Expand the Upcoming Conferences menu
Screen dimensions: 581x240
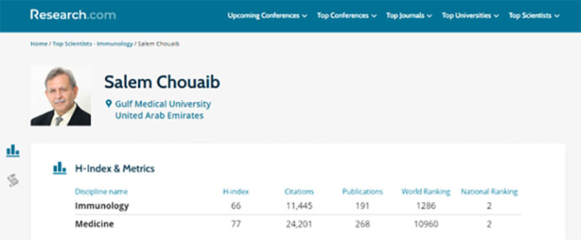click(x=267, y=15)
